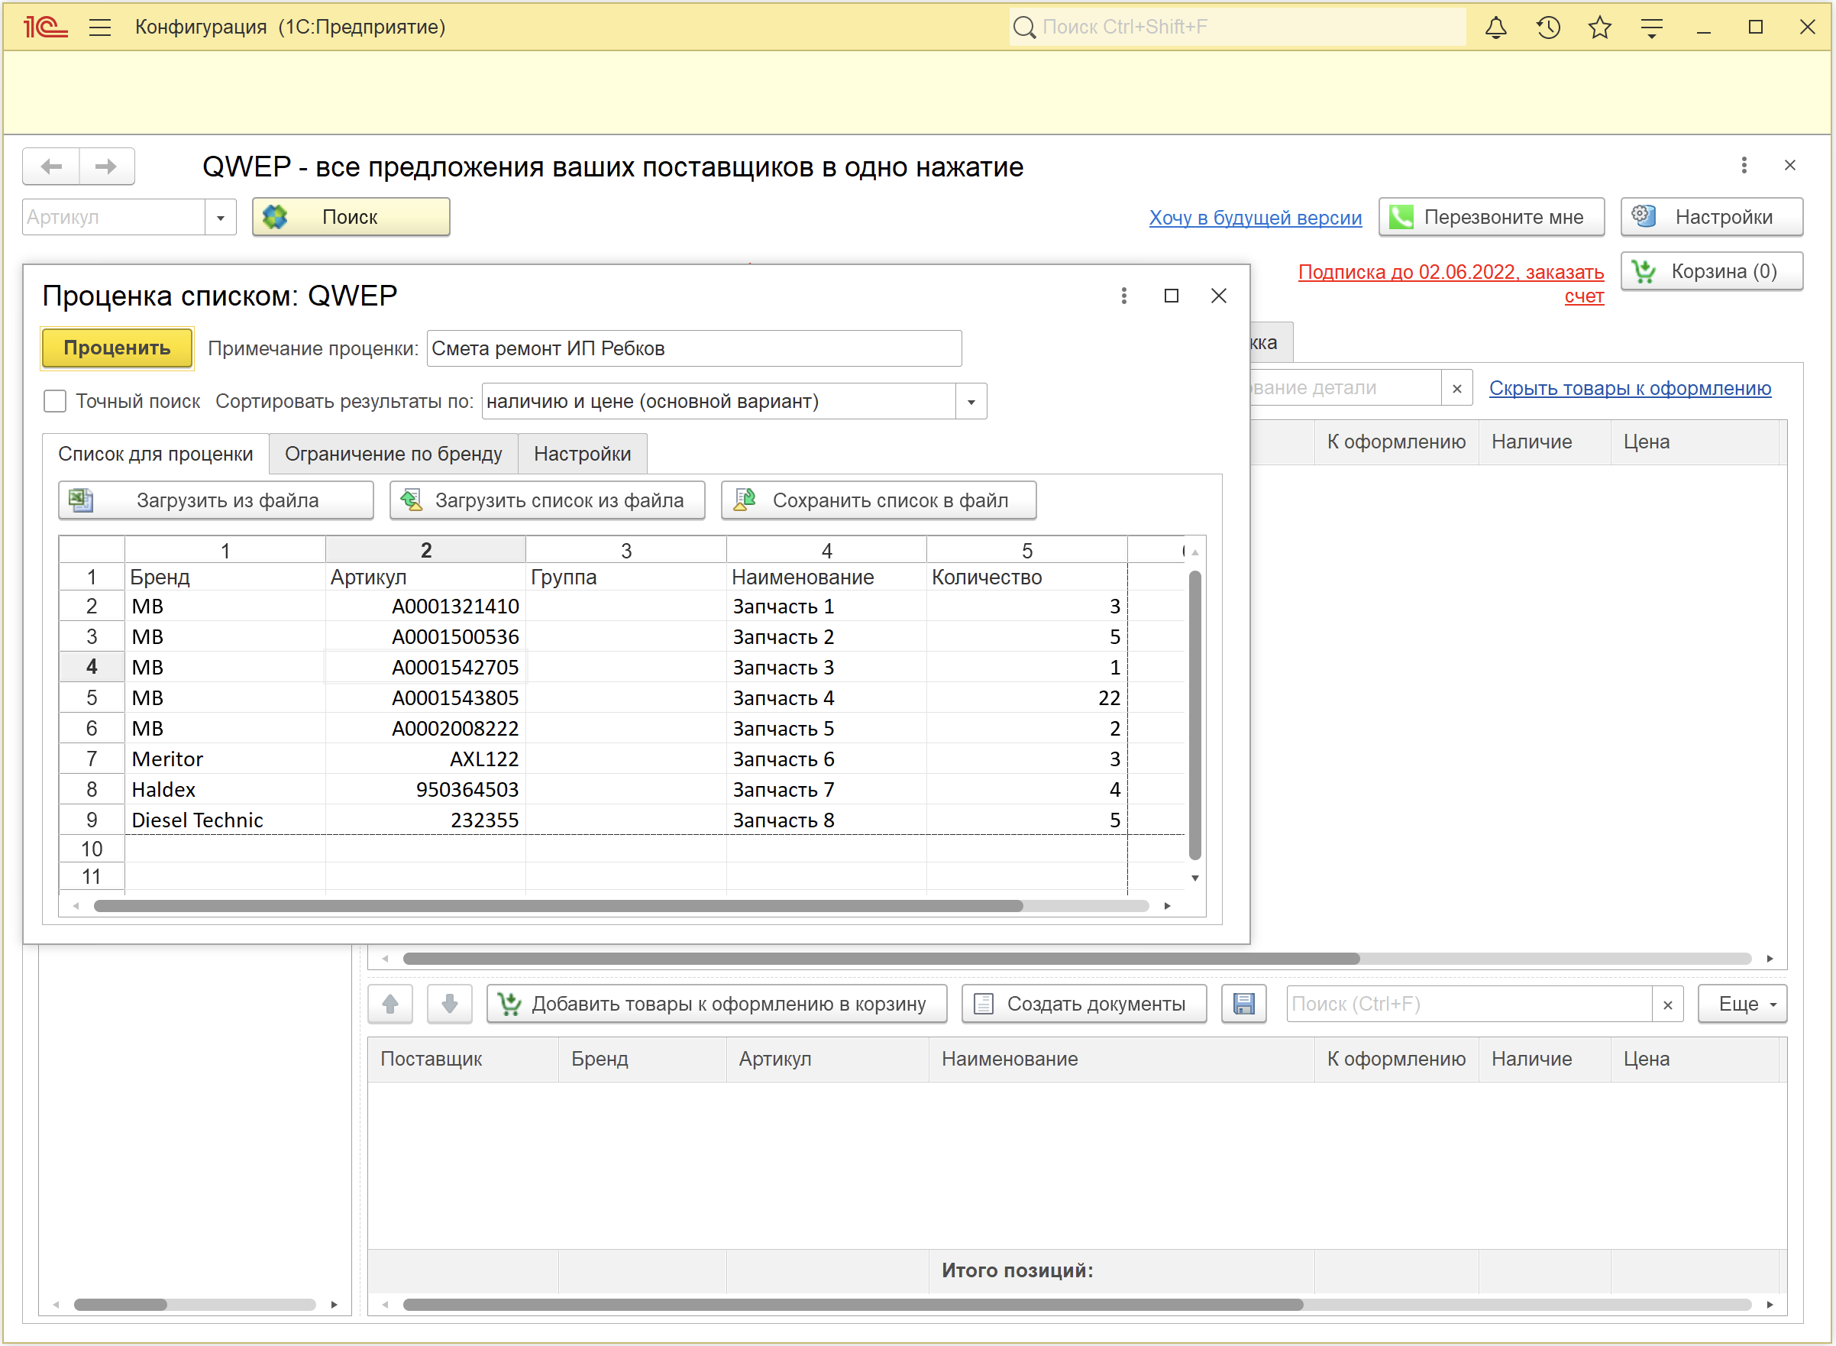Follow the Хочу в будущей версии link
The width and height of the screenshot is (1836, 1346).
1254,218
